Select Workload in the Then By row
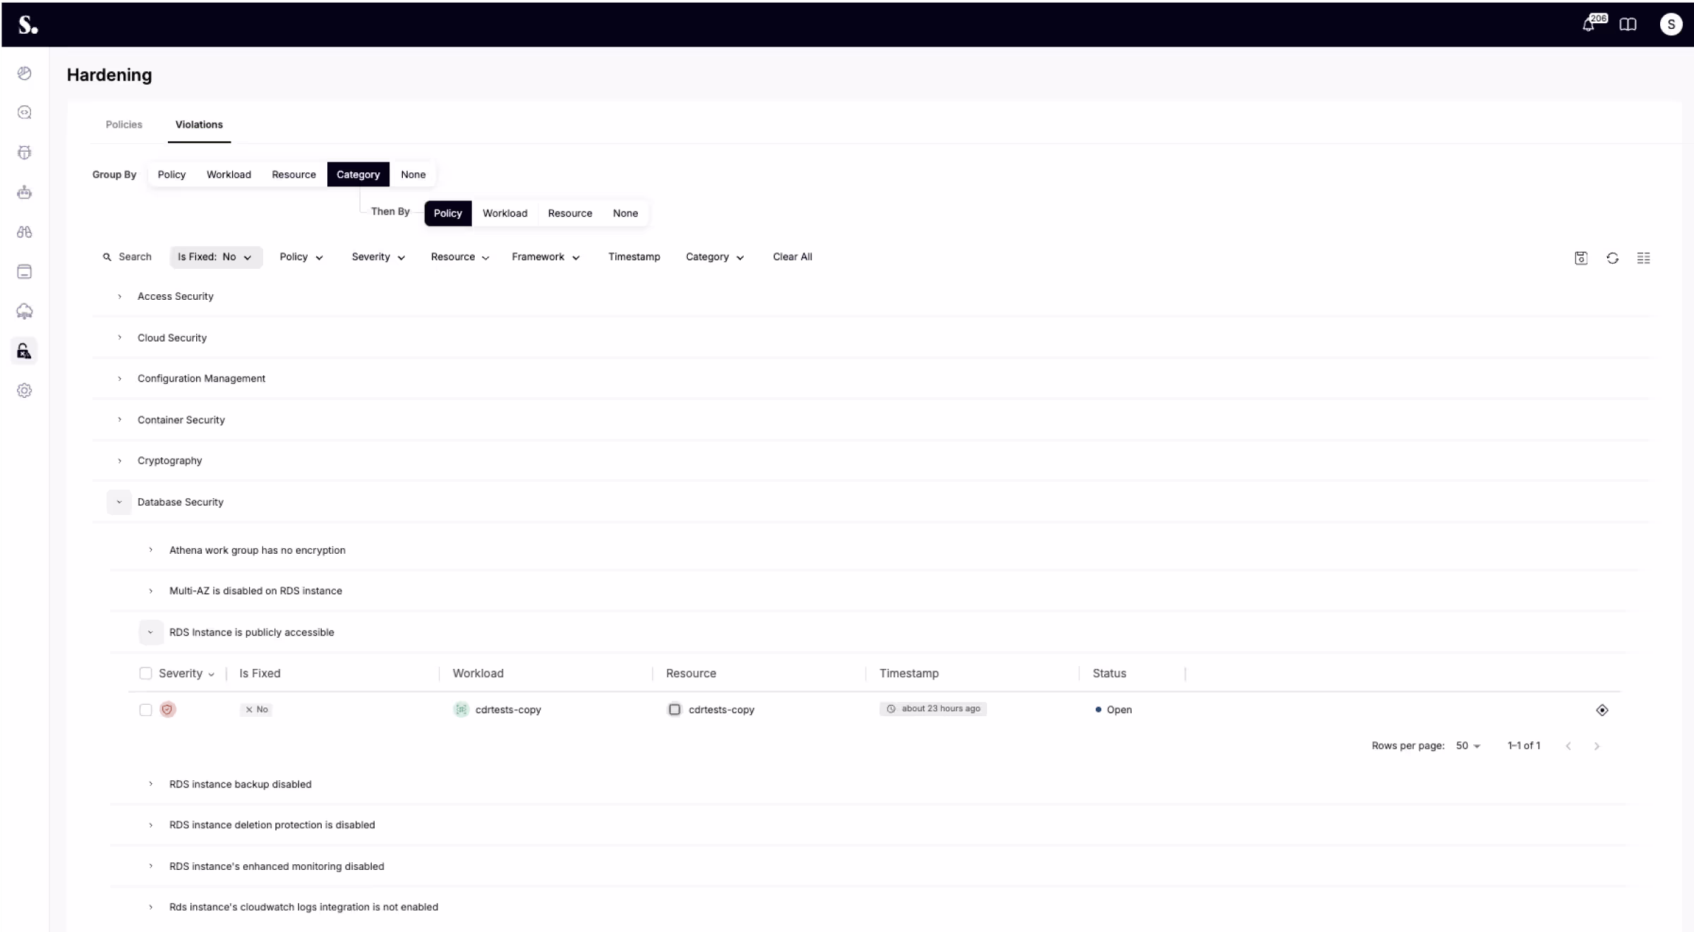Screen dimensions: 1694x932 pos(504,213)
